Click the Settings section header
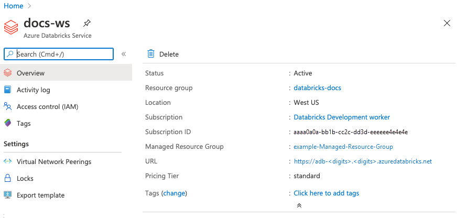This screenshot has width=457, height=218. point(16,144)
